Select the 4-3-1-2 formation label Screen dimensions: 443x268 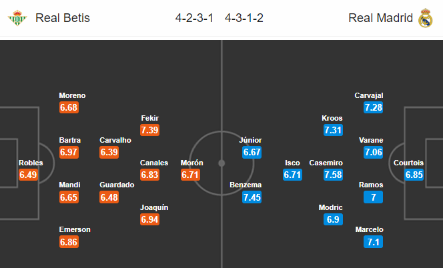click(x=244, y=18)
